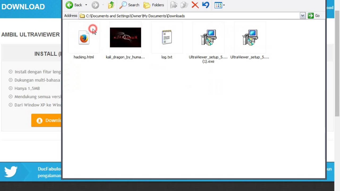Viewport: 340px width, 191px height.
Task: Go up one folder level
Action: pyautogui.click(x=111, y=5)
